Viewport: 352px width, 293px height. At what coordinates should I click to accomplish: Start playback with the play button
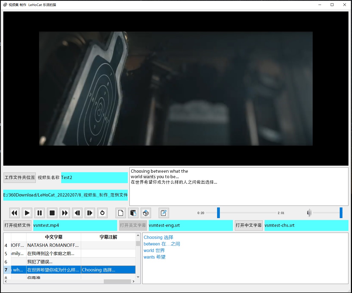27,213
